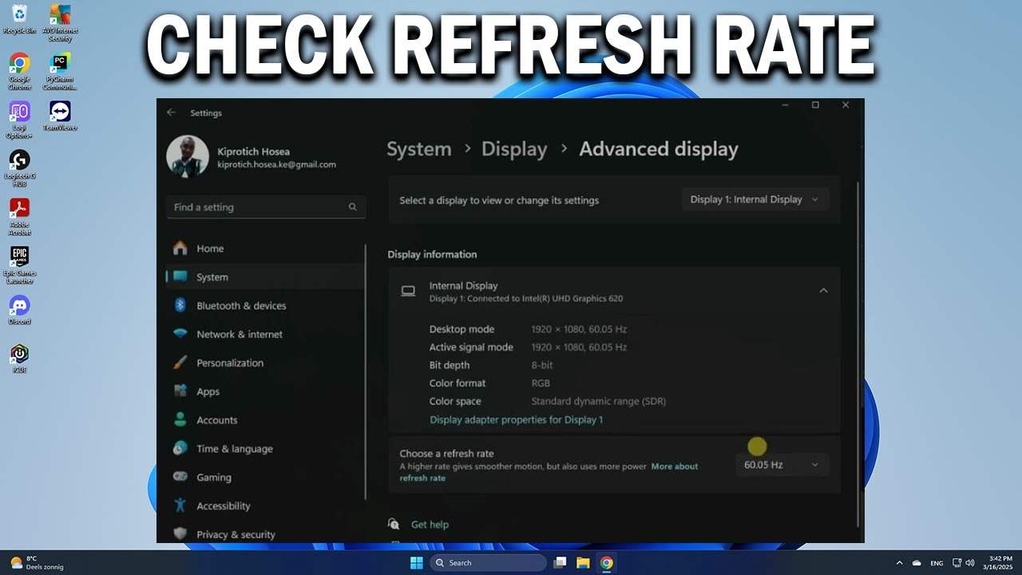This screenshot has width=1022, height=575.
Task: Open Task View on the taskbar
Action: click(560, 563)
